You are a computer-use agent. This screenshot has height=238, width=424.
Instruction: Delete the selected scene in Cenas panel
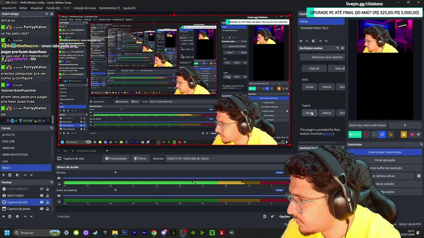click(10, 175)
